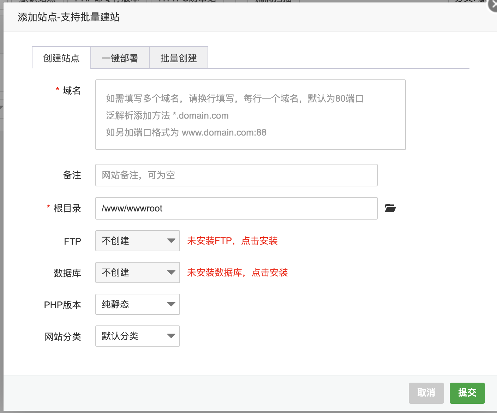The width and height of the screenshot is (497, 413).
Task: Close the add site dialog with X
Action: click(493, 5)
